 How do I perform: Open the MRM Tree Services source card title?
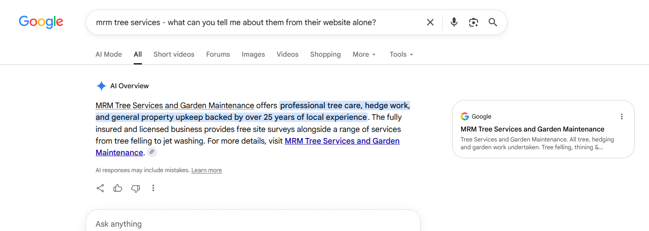tap(532, 129)
